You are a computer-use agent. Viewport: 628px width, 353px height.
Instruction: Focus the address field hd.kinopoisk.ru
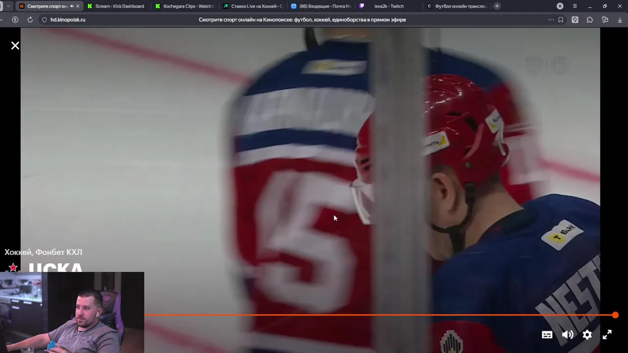[68, 20]
